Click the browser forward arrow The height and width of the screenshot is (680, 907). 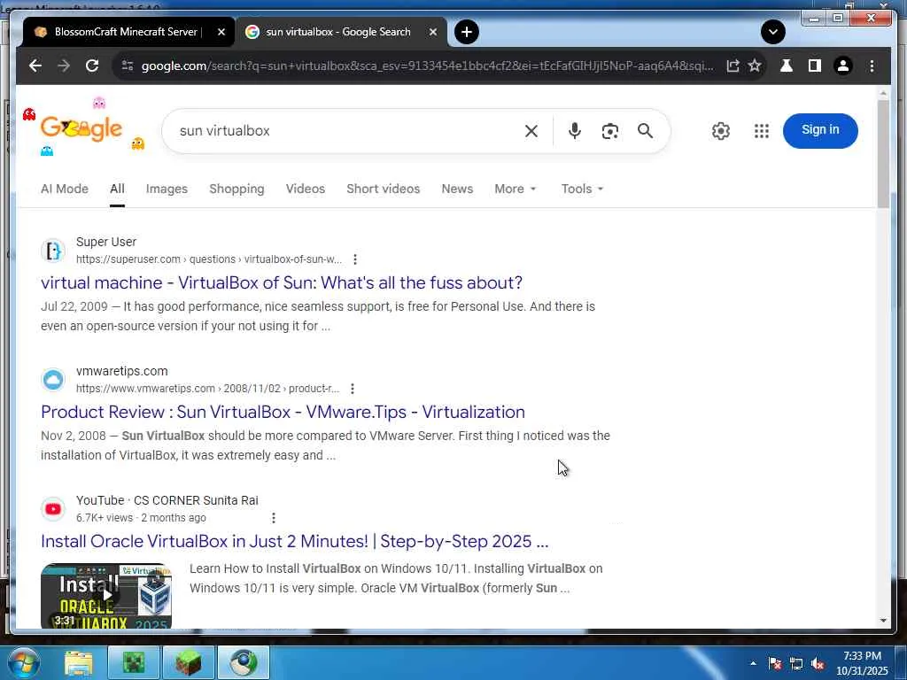click(64, 66)
